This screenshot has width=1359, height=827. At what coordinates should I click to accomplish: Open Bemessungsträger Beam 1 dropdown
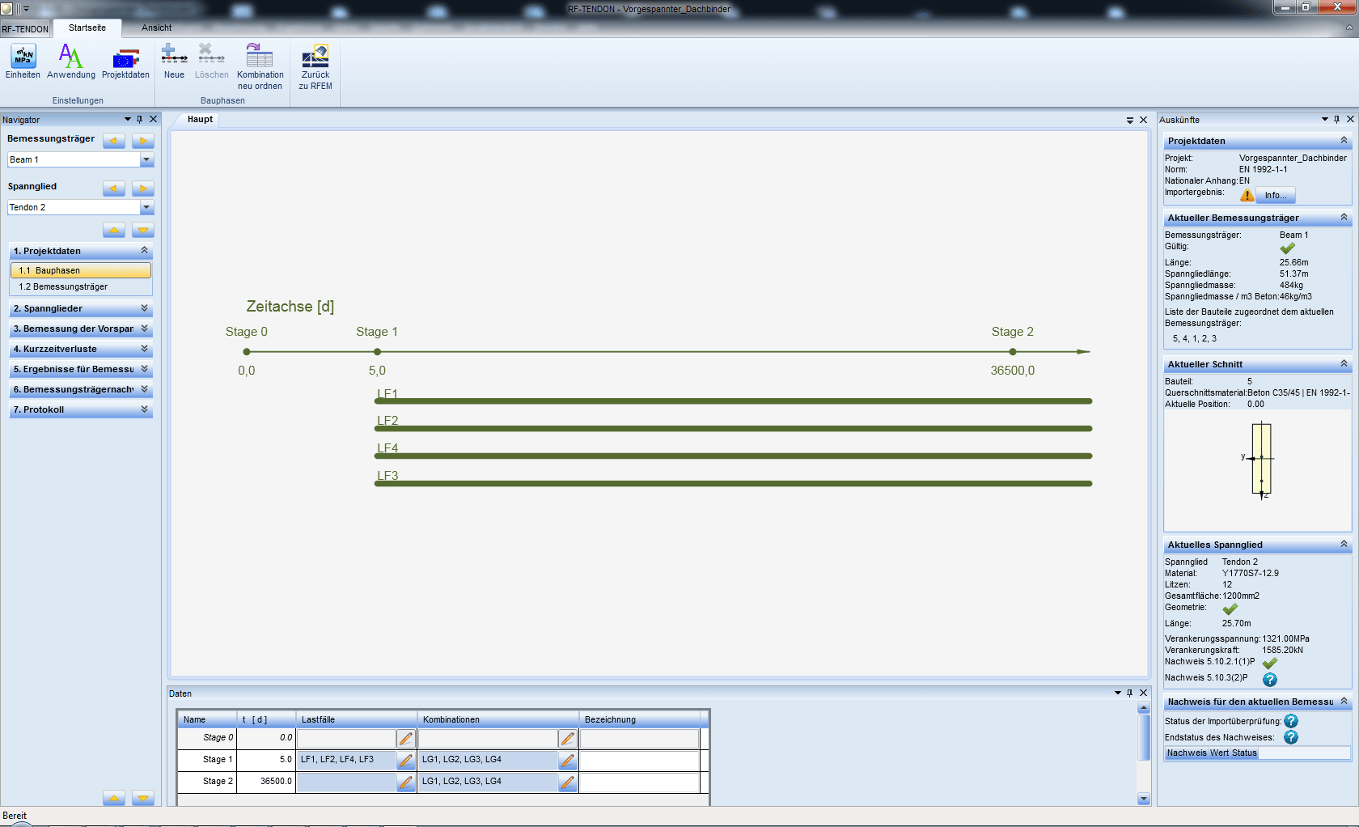[146, 159]
